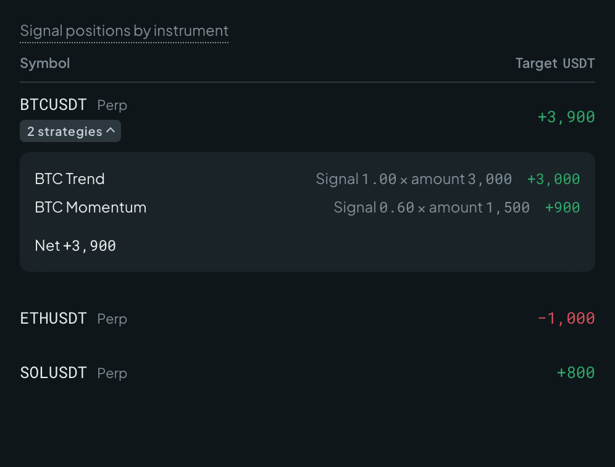Click BTC Momentum signal 0.60 × amount text
This screenshot has height=467, width=615.
click(x=432, y=207)
